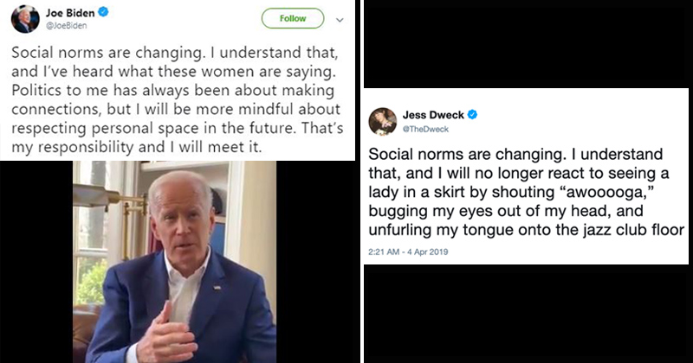Click the "jazz club floor" line of the tweet
Image resolution: width=693 pixels, height=363 pixels.
coord(526,230)
